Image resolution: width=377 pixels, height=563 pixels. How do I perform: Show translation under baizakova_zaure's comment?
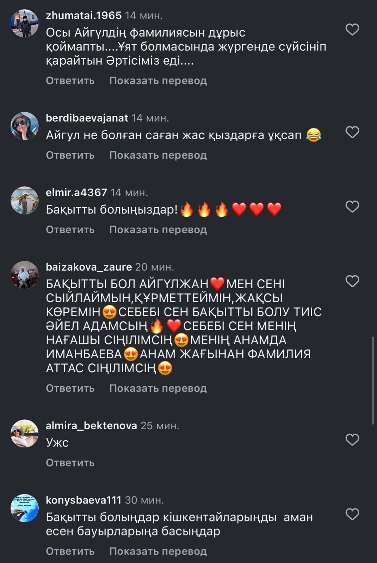click(x=158, y=388)
